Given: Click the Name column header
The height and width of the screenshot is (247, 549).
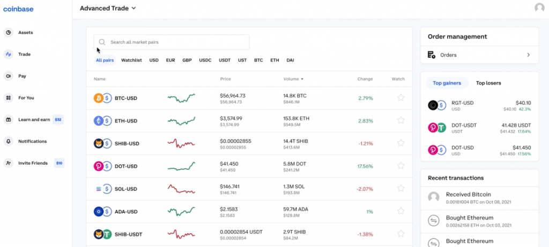Looking at the screenshot, I should 99,79.
